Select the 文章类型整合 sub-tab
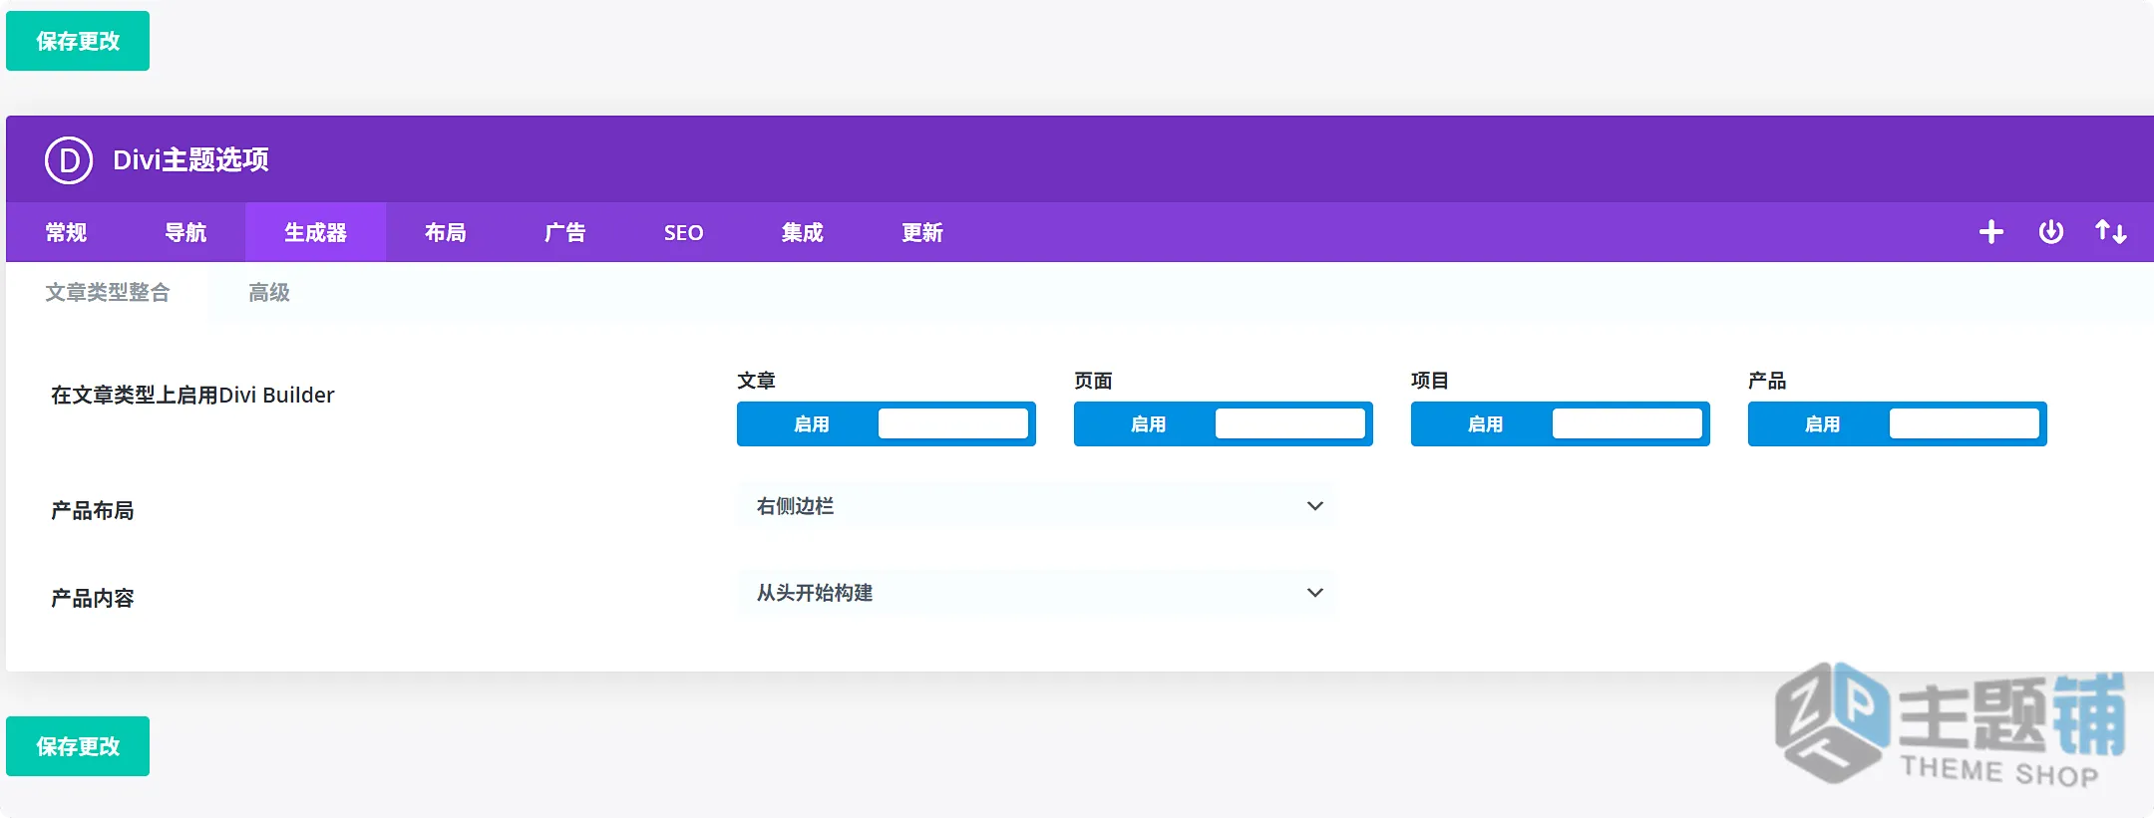This screenshot has height=818, width=2154. pyautogui.click(x=108, y=292)
